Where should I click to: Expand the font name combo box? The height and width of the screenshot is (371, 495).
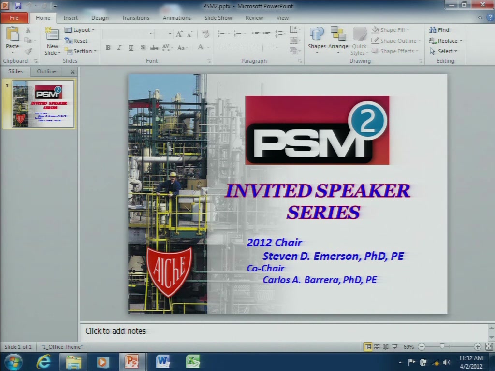click(151, 33)
